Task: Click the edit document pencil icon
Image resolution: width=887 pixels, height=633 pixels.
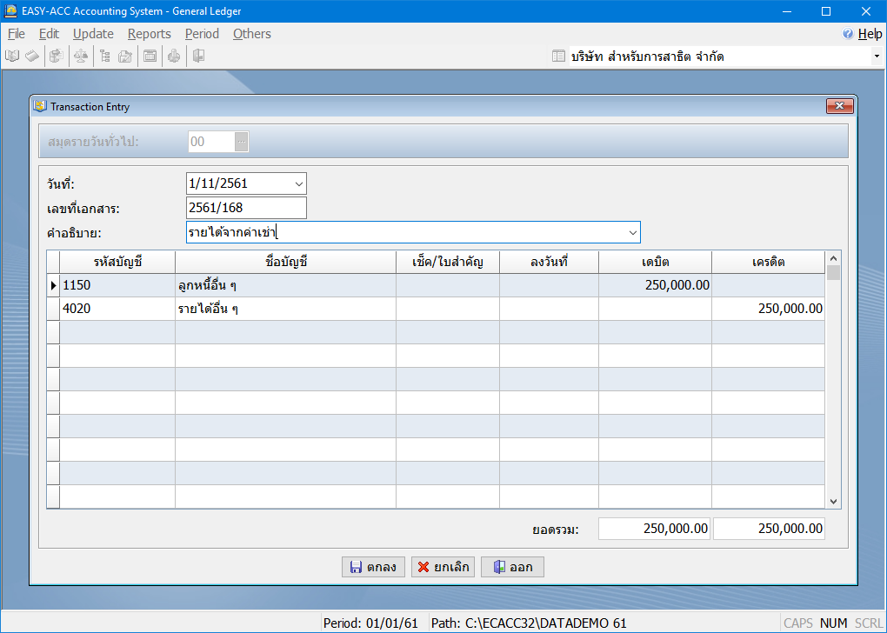Action: click(125, 57)
